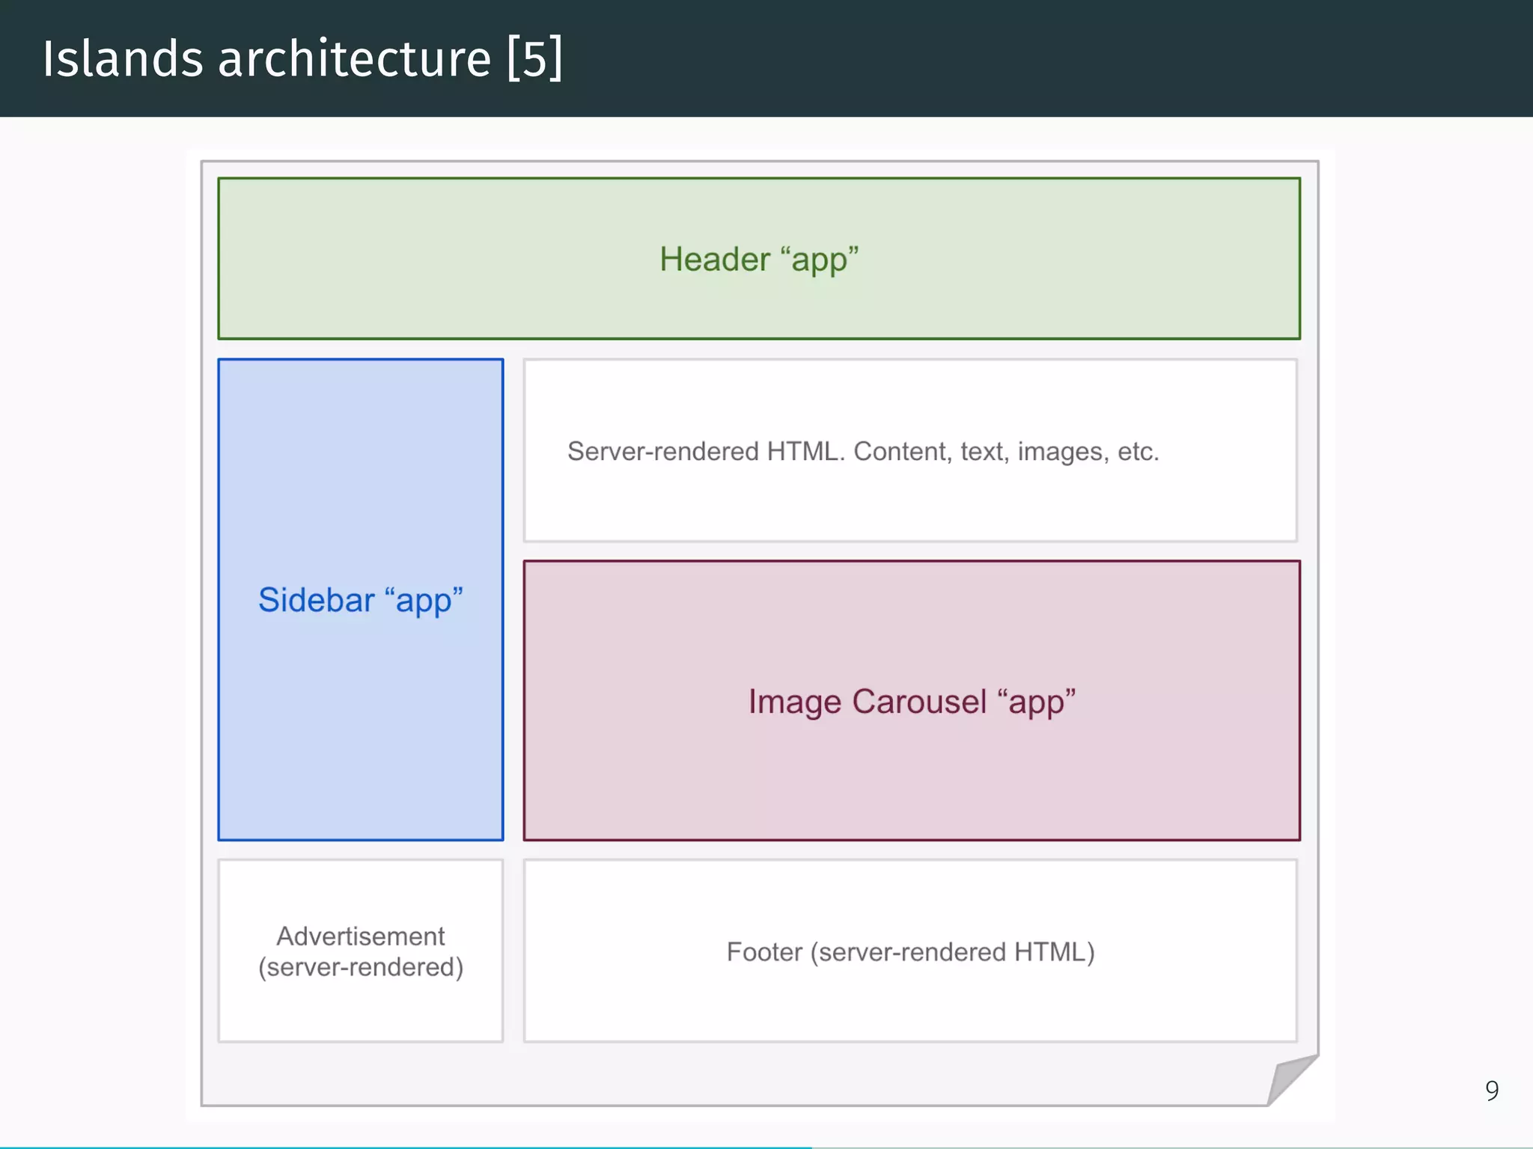
Task: Click the Image Carousel "app" region
Action: tap(911, 701)
